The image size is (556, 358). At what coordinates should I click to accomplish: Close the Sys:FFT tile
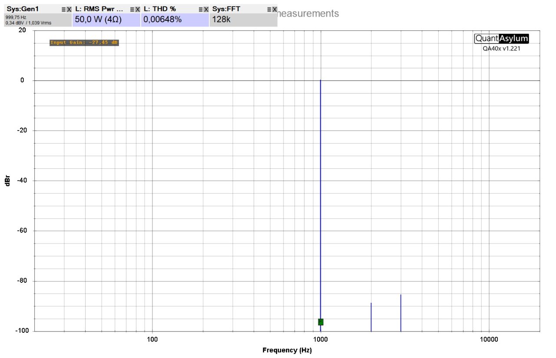pyautogui.click(x=275, y=9)
